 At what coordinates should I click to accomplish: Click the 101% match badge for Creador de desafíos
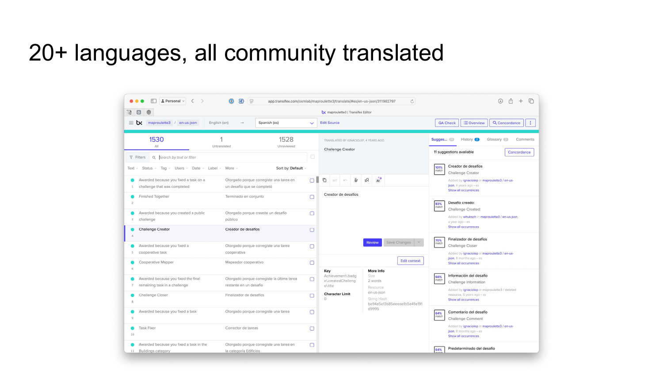click(x=439, y=169)
